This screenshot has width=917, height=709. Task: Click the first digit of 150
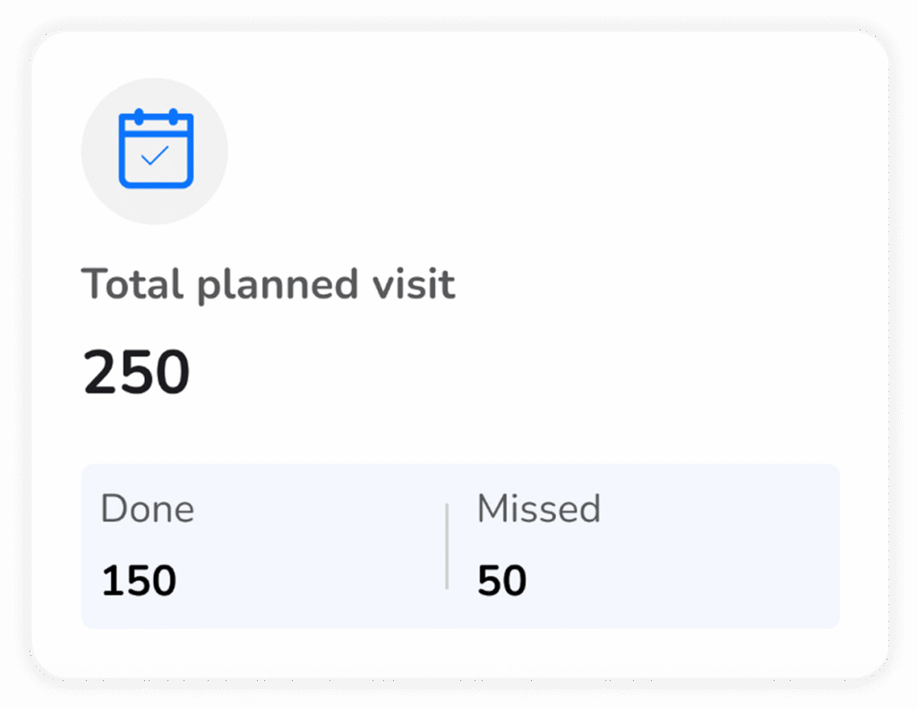[x=110, y=581]
